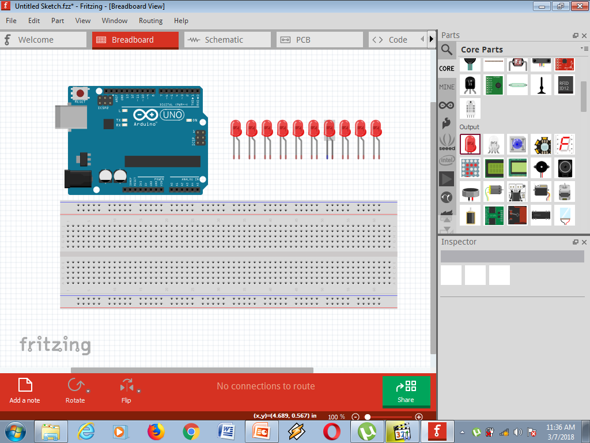The width and height of the screenshot is (590, 443).
Task: Open the play-triangle parts bin
Action: click(x=447, y=179)
